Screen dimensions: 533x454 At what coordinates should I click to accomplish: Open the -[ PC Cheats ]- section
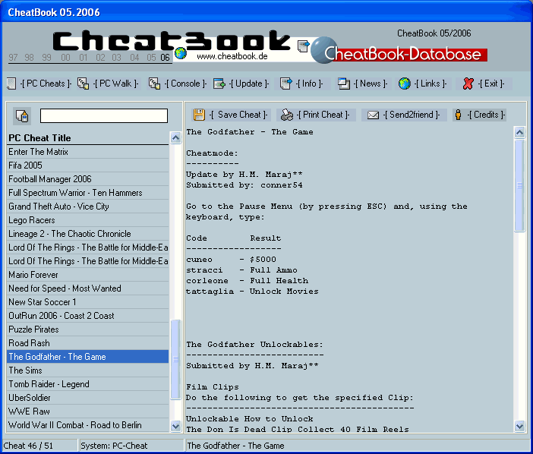click(x=46, y=84)
